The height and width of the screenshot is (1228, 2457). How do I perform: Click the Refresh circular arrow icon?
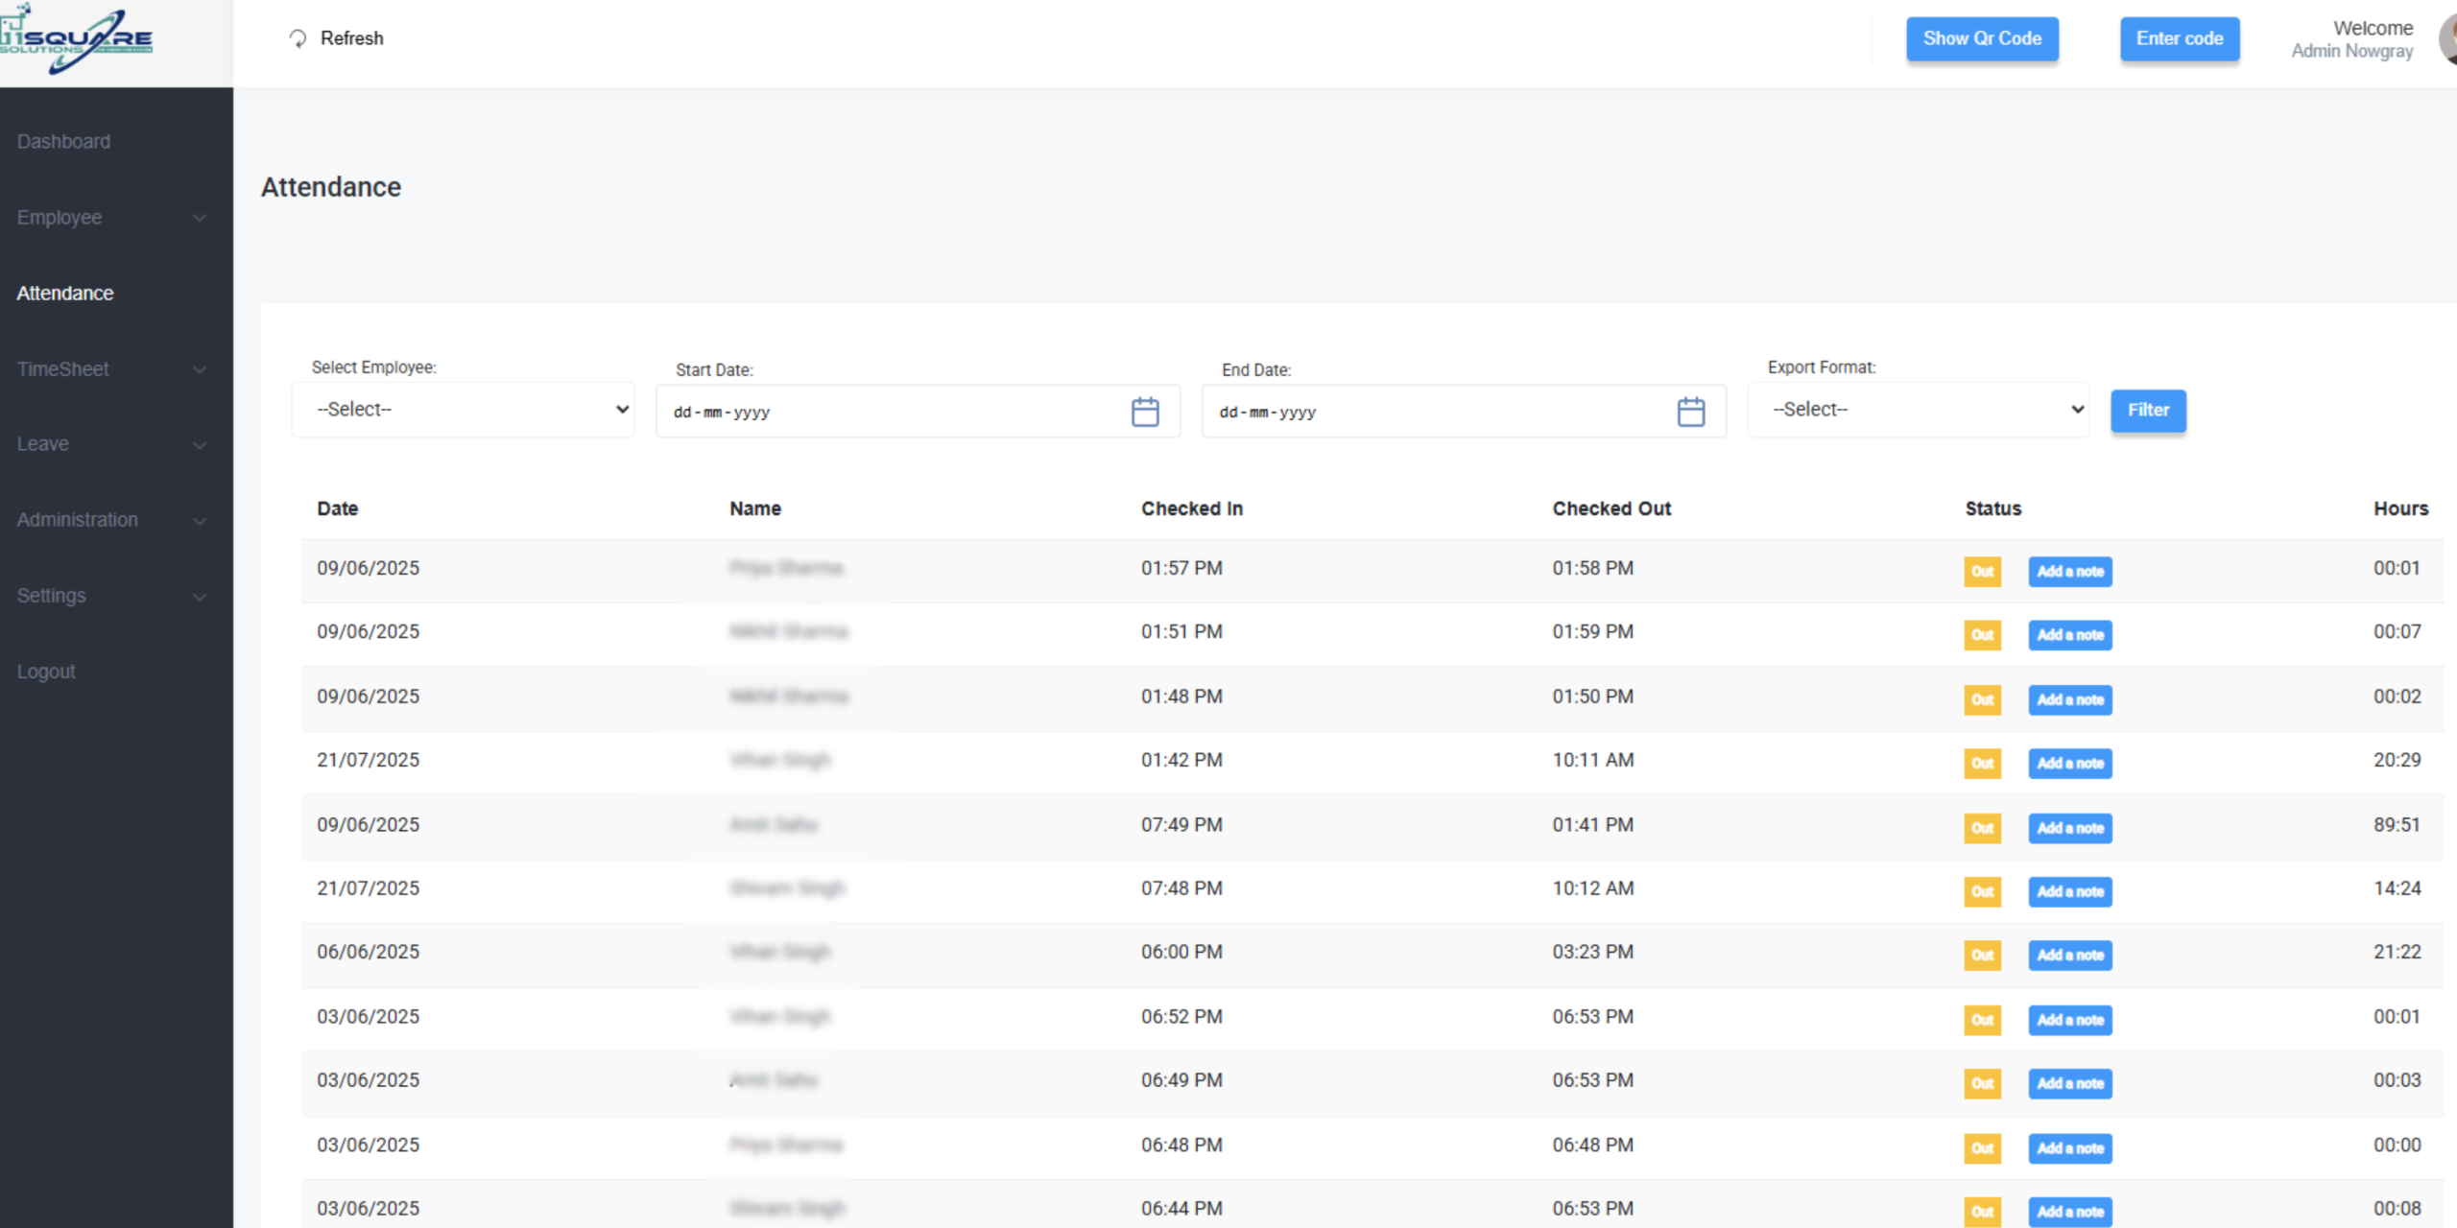(x=298, y=38)
